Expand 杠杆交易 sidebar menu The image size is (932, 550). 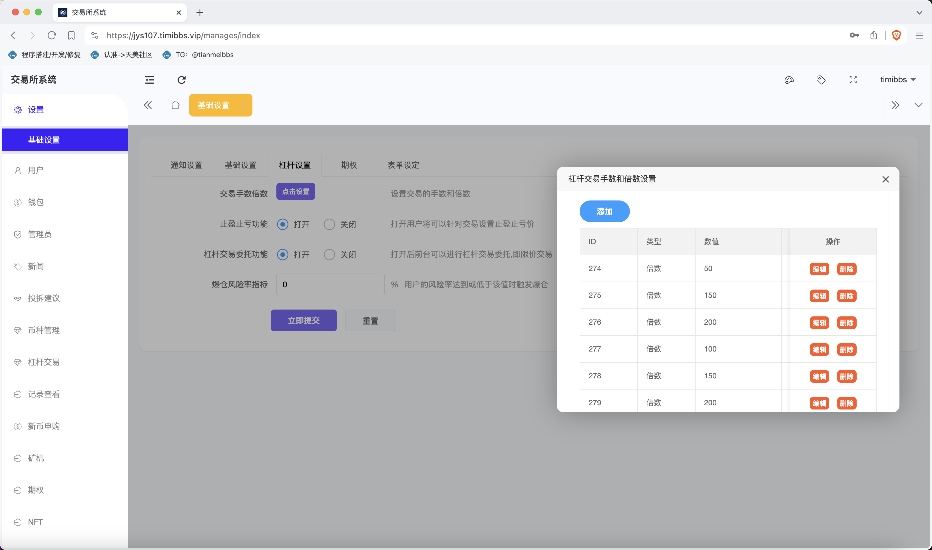[65, 362]
